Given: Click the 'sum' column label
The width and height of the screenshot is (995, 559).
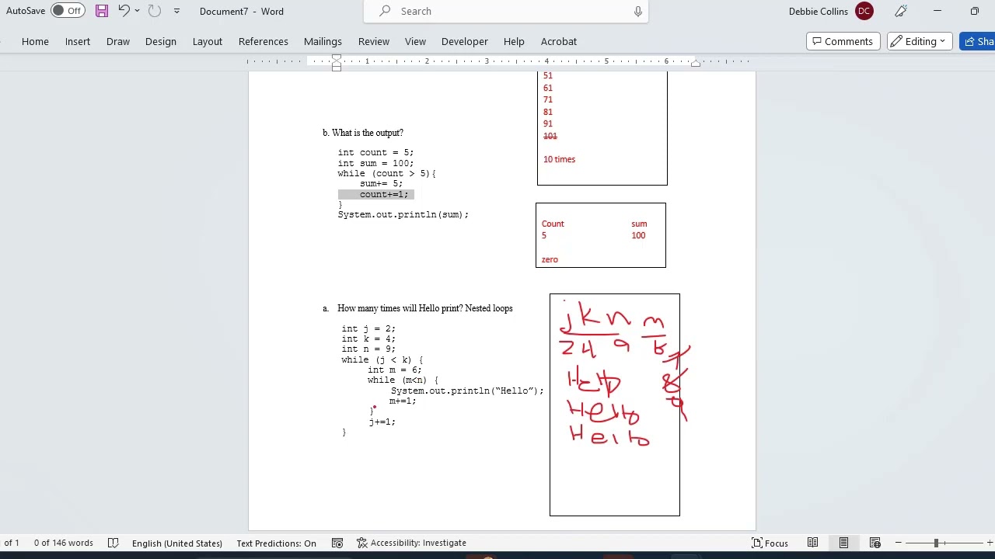Looking at the screenshot, I should [639, 224].
